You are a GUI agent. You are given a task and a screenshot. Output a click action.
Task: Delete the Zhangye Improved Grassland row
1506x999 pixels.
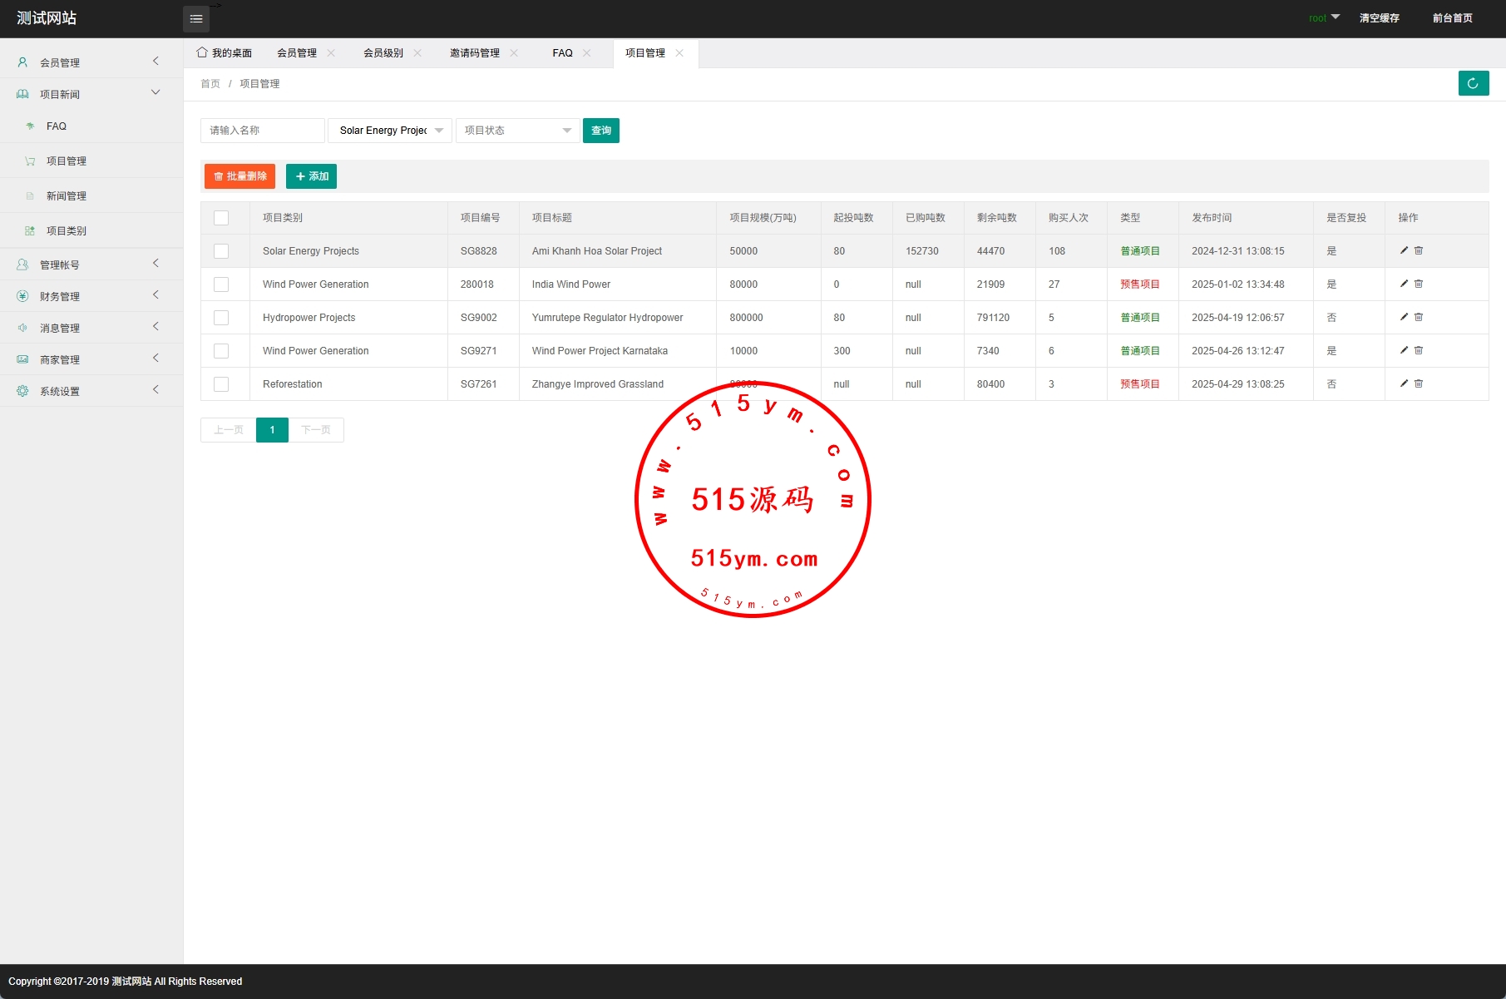click(1419, 383)
